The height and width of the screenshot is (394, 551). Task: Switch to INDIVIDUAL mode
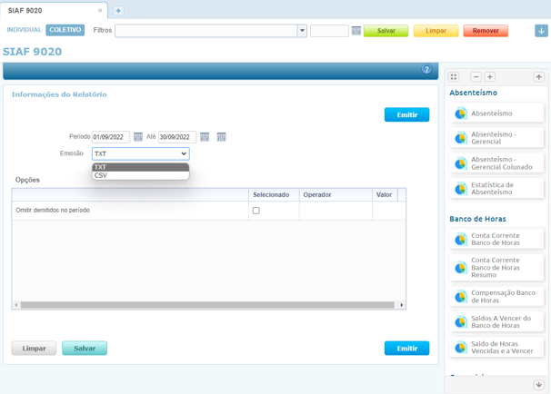click(25, 30)
